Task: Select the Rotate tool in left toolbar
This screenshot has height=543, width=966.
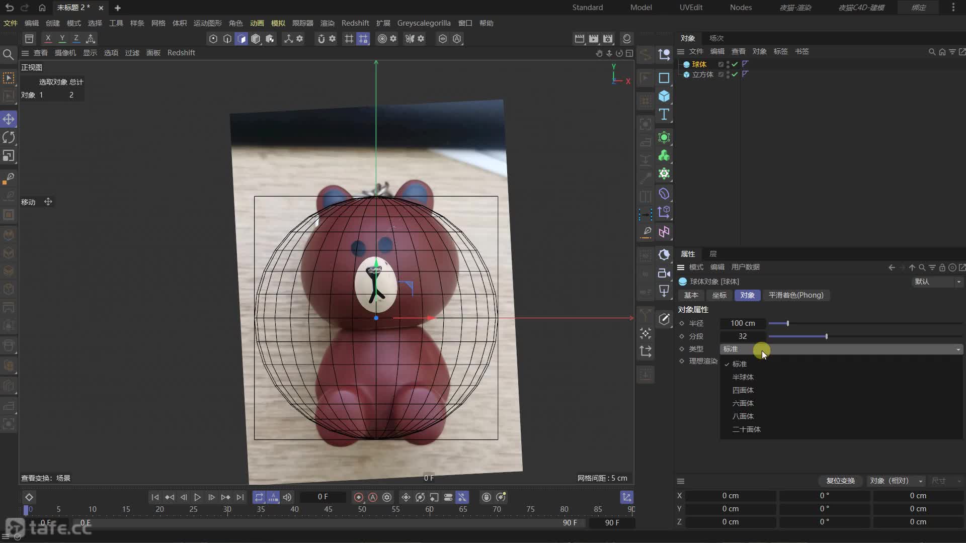Action: [9, 137]
